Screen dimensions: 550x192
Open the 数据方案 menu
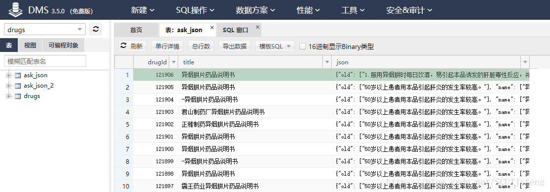[255, 10]
